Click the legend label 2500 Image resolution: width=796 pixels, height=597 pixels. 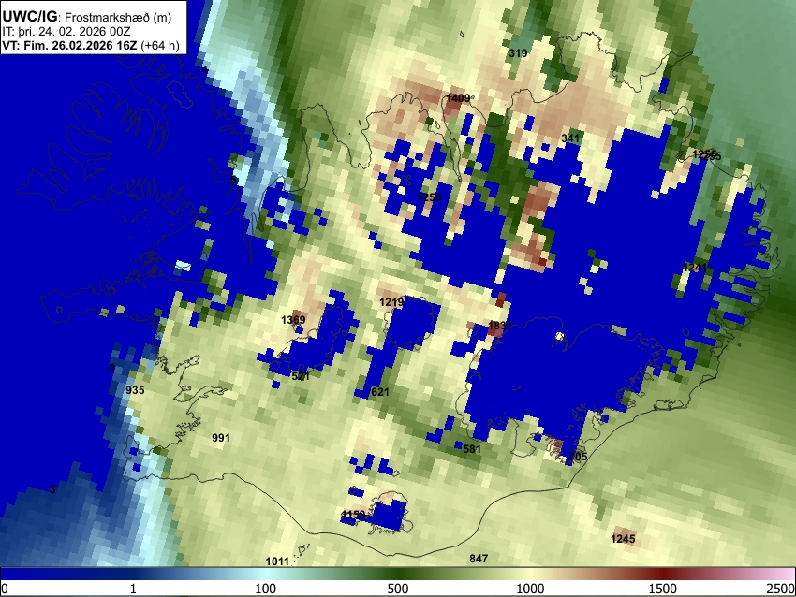[781, 589]
